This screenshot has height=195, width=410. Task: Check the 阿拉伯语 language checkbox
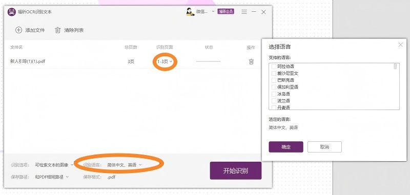coord(274,67)
